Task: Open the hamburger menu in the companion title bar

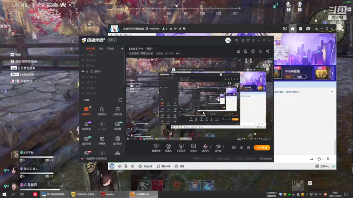Action: pos(253,40)
